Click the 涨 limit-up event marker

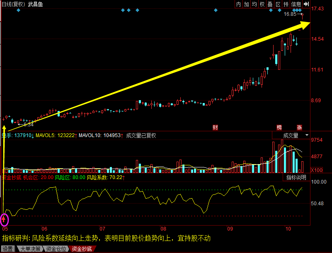[x=299, y=127]
